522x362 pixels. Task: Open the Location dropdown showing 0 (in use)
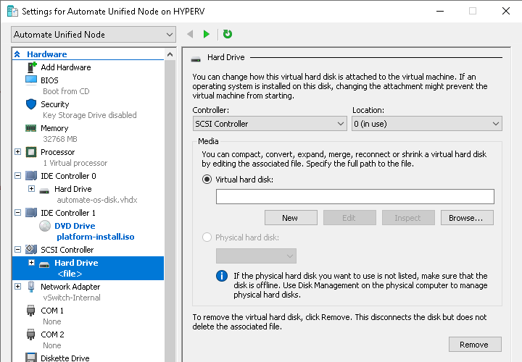point(426,124)
